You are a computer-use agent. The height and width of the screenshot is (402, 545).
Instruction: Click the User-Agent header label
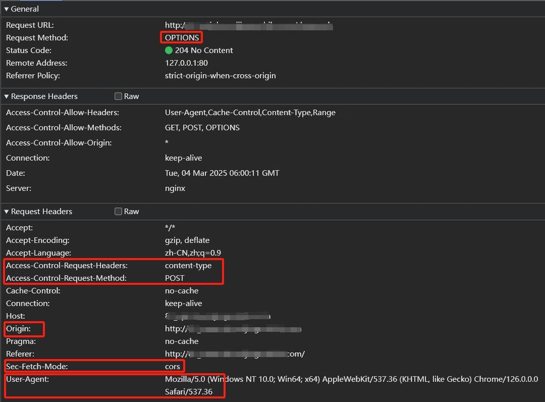pos(28,379)
